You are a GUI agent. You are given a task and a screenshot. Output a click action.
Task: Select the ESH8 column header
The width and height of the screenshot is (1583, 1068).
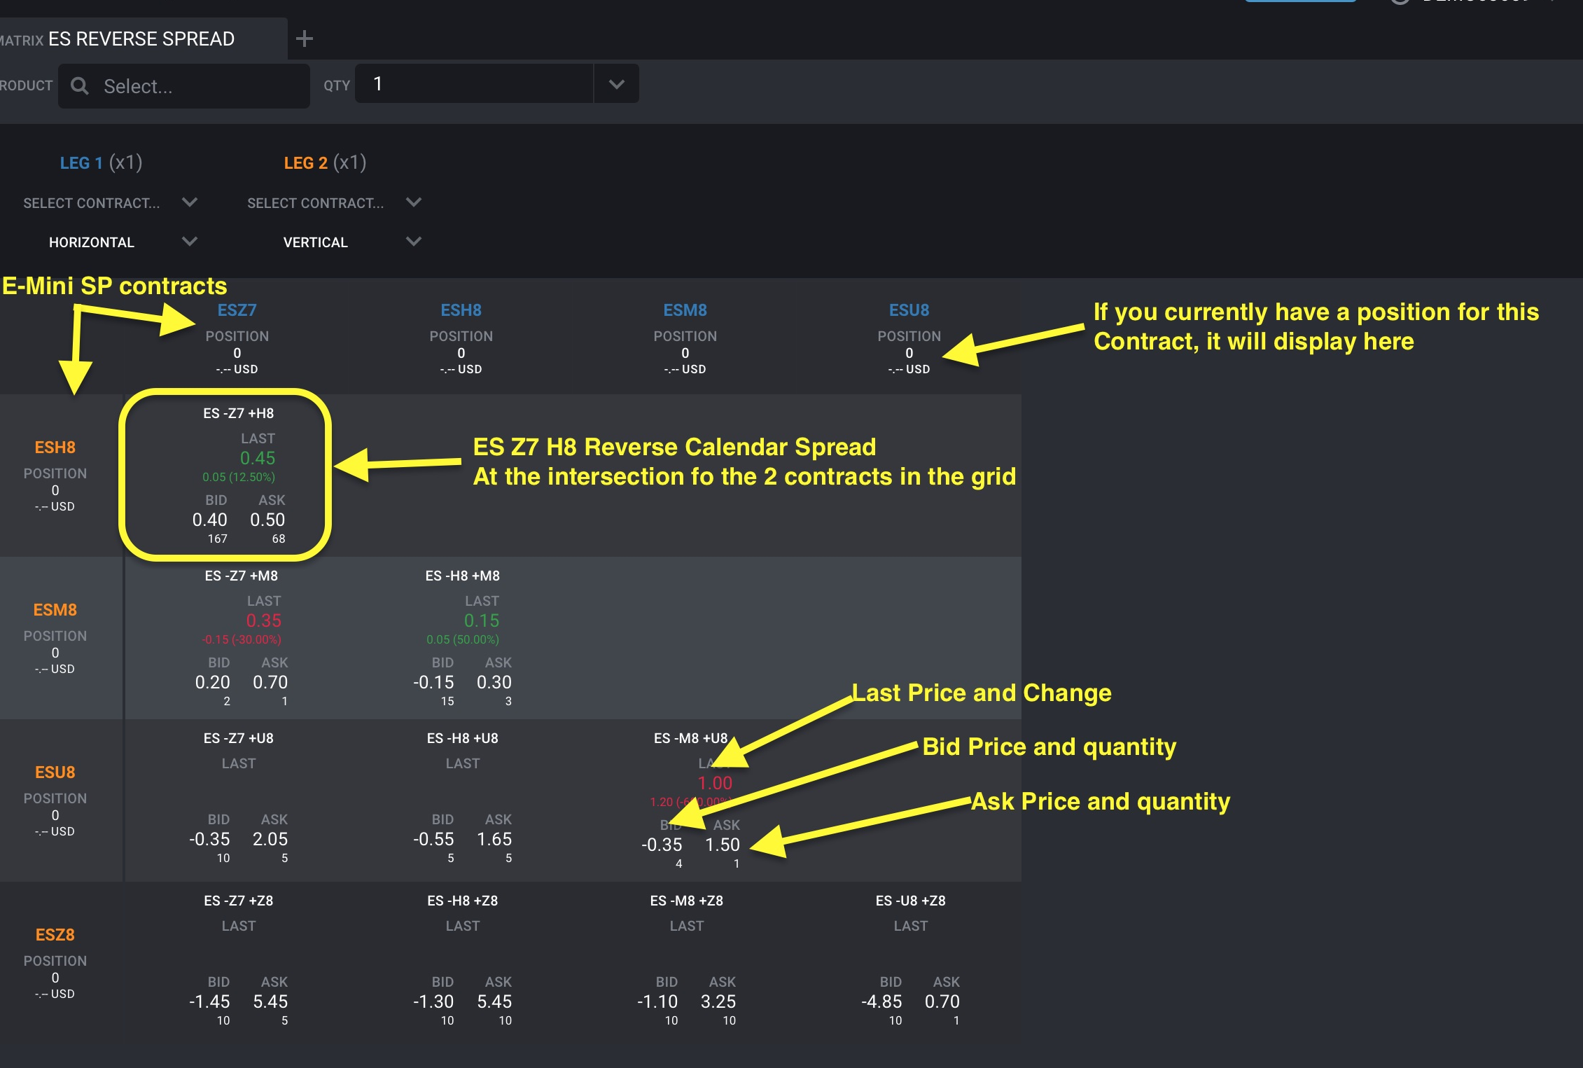pos(461,310)
